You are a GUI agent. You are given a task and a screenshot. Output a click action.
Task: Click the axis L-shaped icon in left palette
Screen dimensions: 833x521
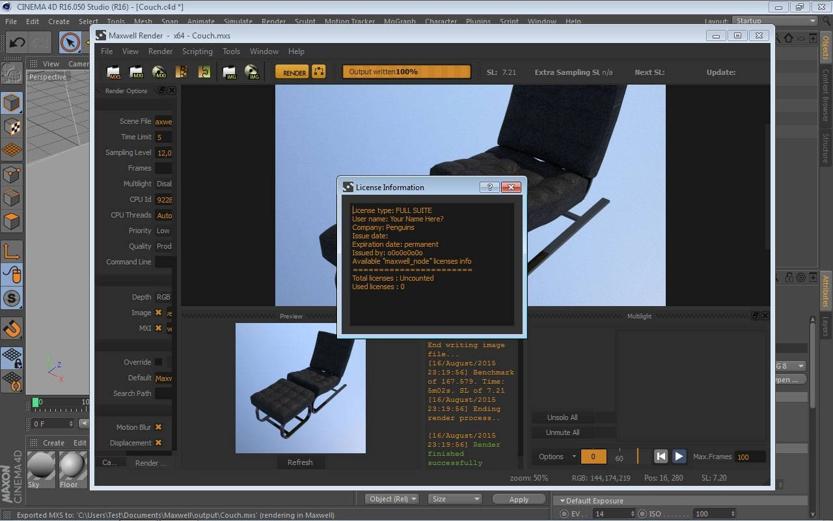tap(12, 251)
